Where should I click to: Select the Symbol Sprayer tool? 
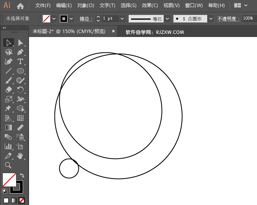[x=20, y=137]
